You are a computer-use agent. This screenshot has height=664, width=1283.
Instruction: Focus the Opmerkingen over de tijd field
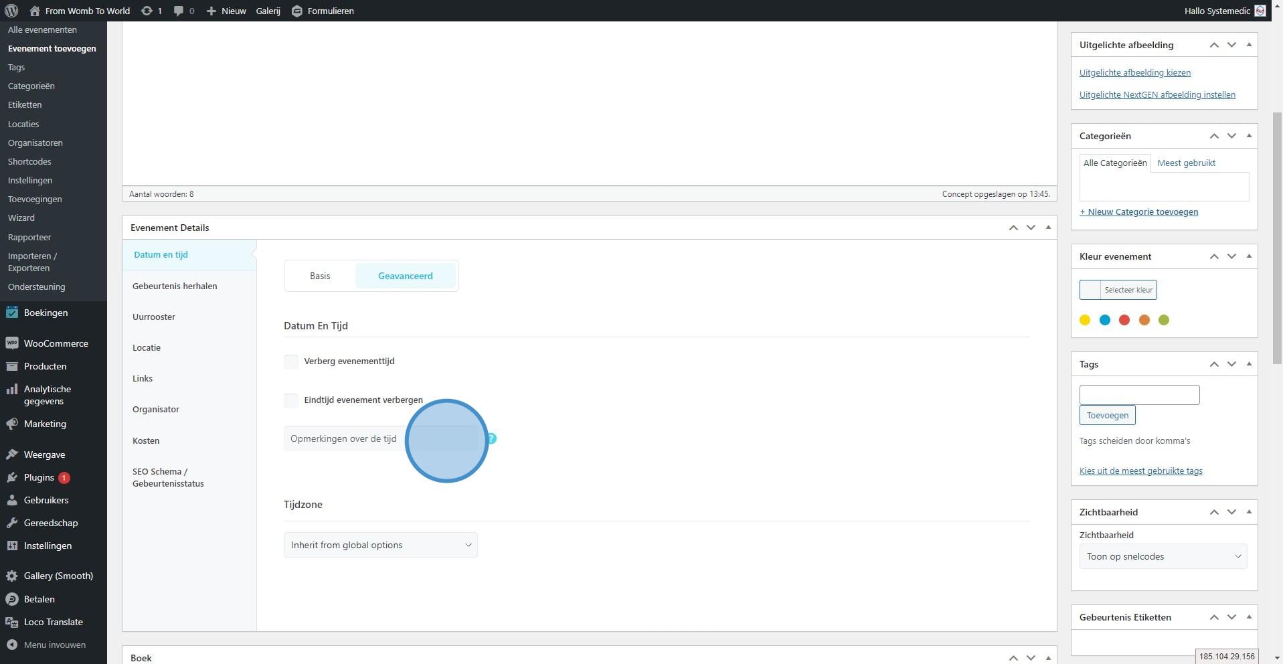pos(381,438)
